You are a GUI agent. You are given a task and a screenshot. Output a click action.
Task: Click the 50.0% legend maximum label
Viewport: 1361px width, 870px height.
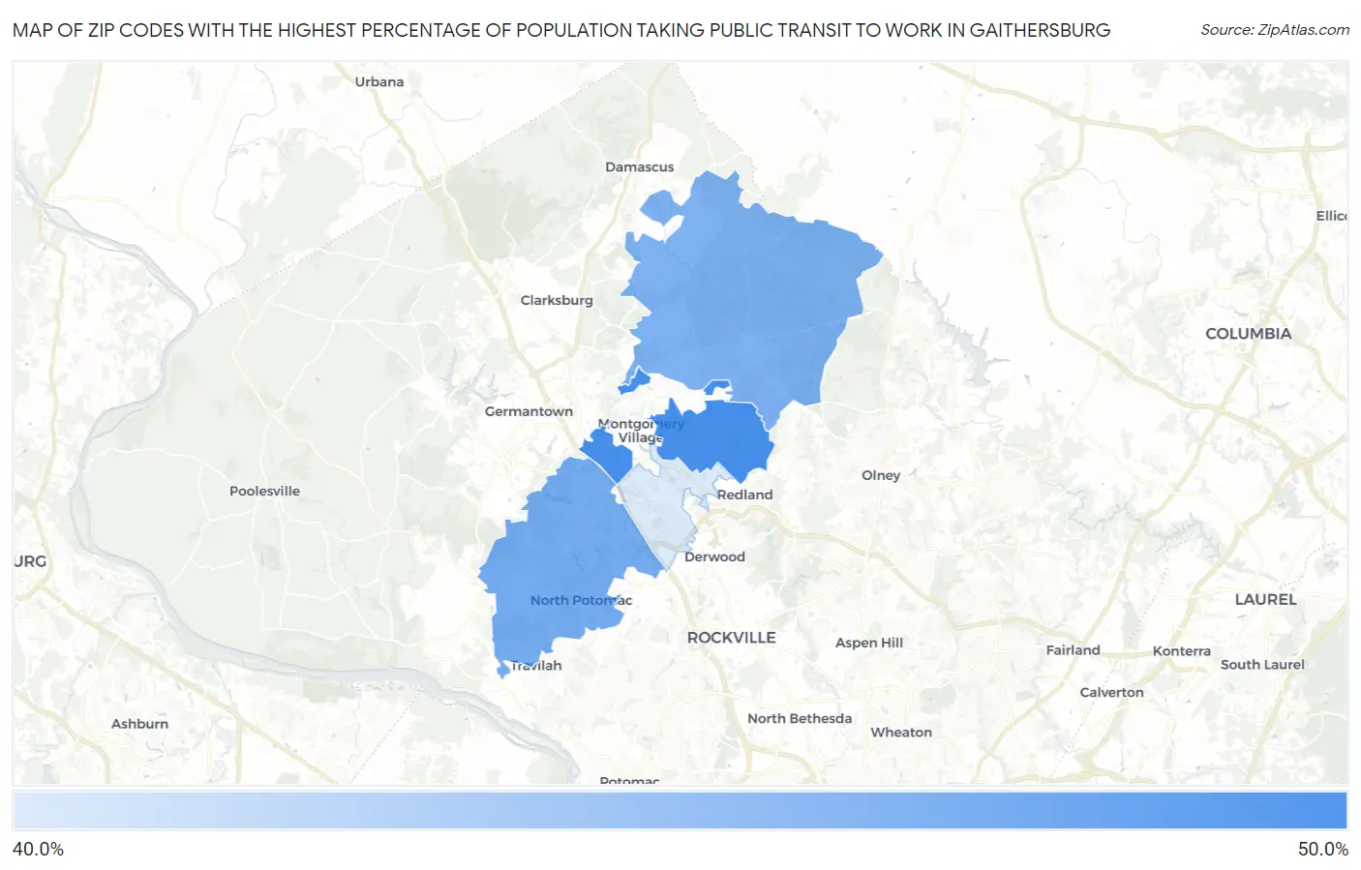[1323, 850]
